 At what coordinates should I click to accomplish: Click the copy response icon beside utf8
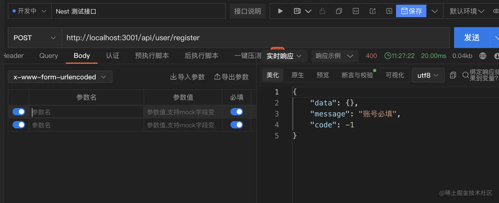click(x=452, y=75)
